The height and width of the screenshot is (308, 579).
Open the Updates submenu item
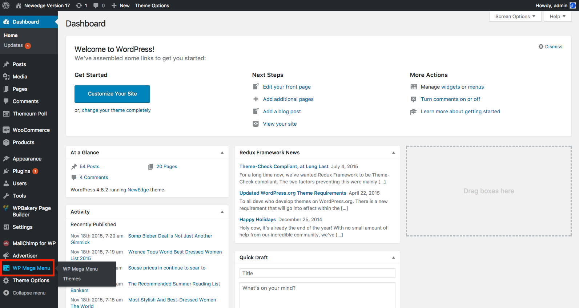17,45
